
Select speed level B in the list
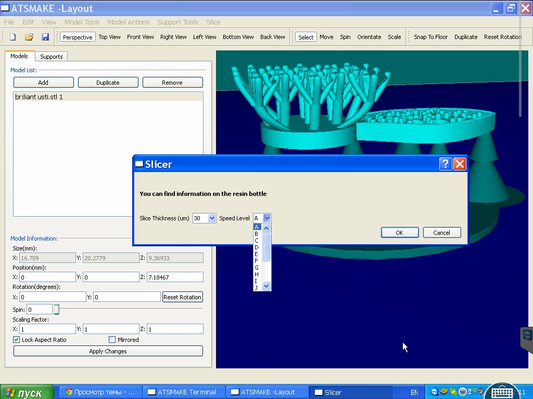pyautogui.click(x=257, y=234)
